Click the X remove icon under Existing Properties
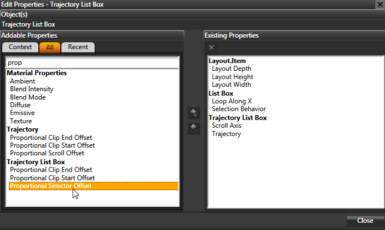This screenshot has height=230, width=385. (x=212, y=48)
